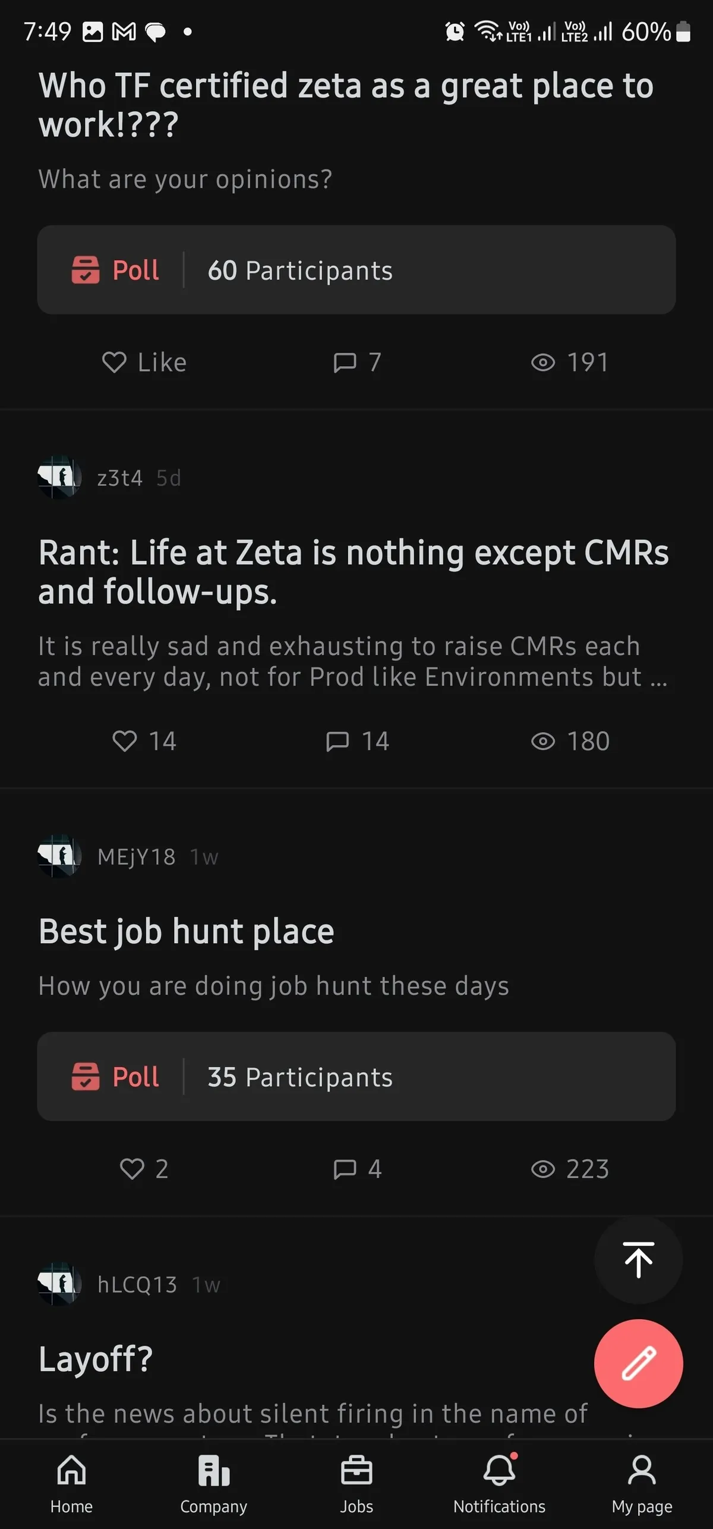View comments on Best job hunt post
Image resolution: width=713 pixels, height=1529 pixels.
pos(357,1168)
